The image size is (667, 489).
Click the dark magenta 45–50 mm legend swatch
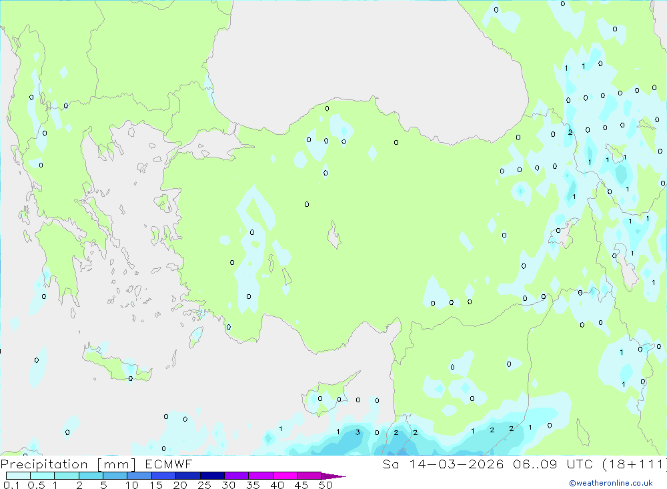(x=309, y=476)
